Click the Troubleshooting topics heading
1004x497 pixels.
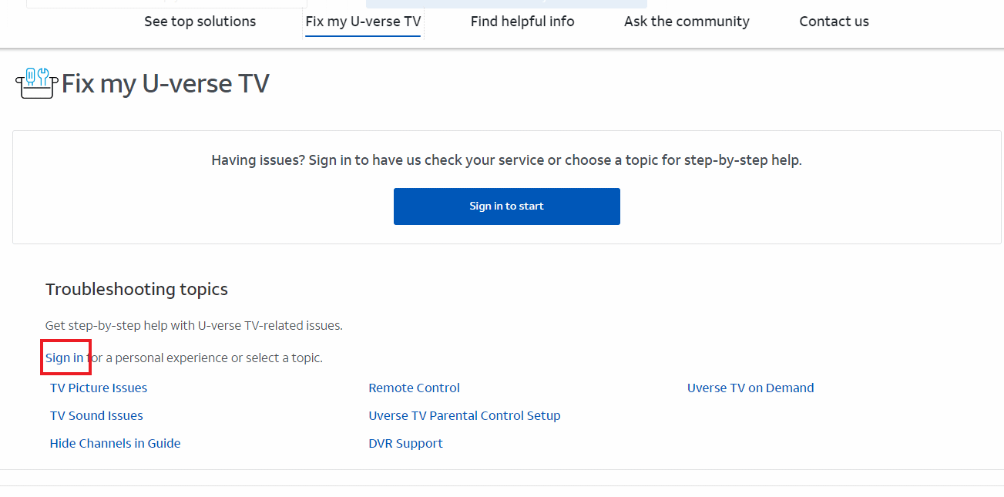coord(137,290)
